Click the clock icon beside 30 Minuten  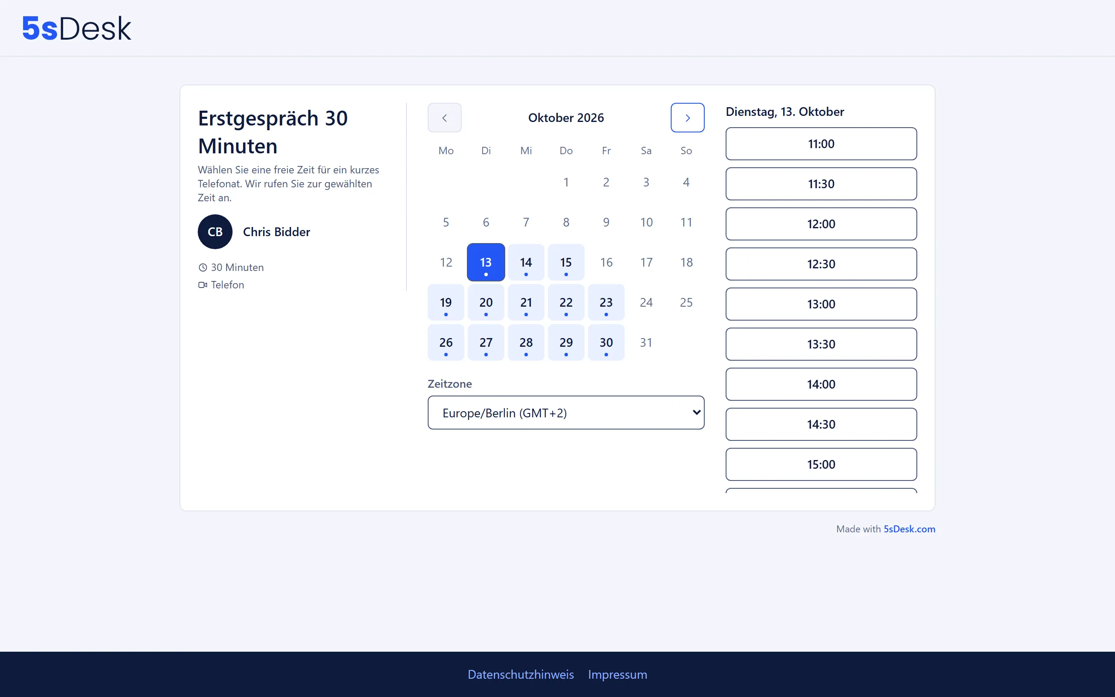coord(203,267)
